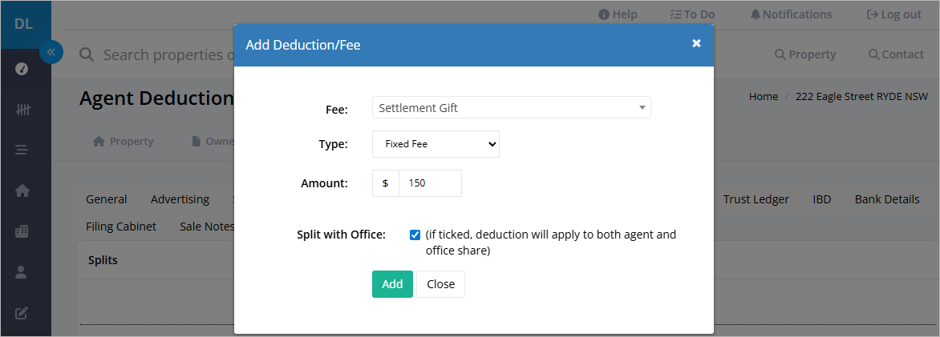Viewport: 940px width, 337px height.
Task: Collapse the sidebar with double-chevron icon
Action: (x=51, y=52)
